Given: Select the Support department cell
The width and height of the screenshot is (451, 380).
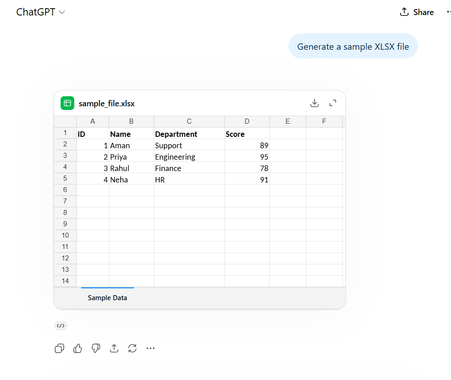Looking at the screenshot, I should pyautogui.click(x=189, y=145).
